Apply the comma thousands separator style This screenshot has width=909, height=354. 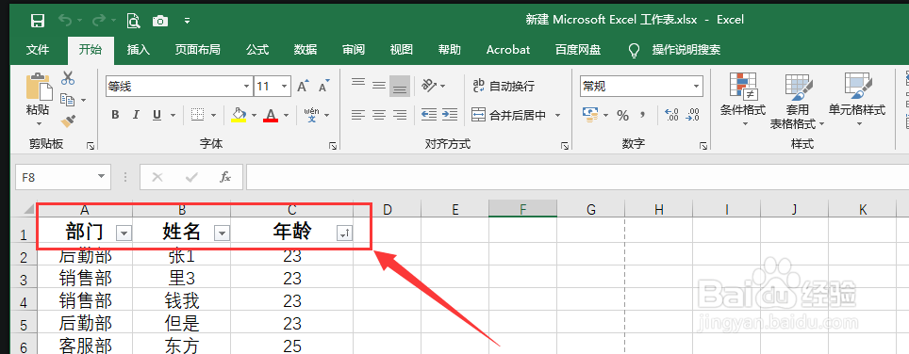point(642,115)
